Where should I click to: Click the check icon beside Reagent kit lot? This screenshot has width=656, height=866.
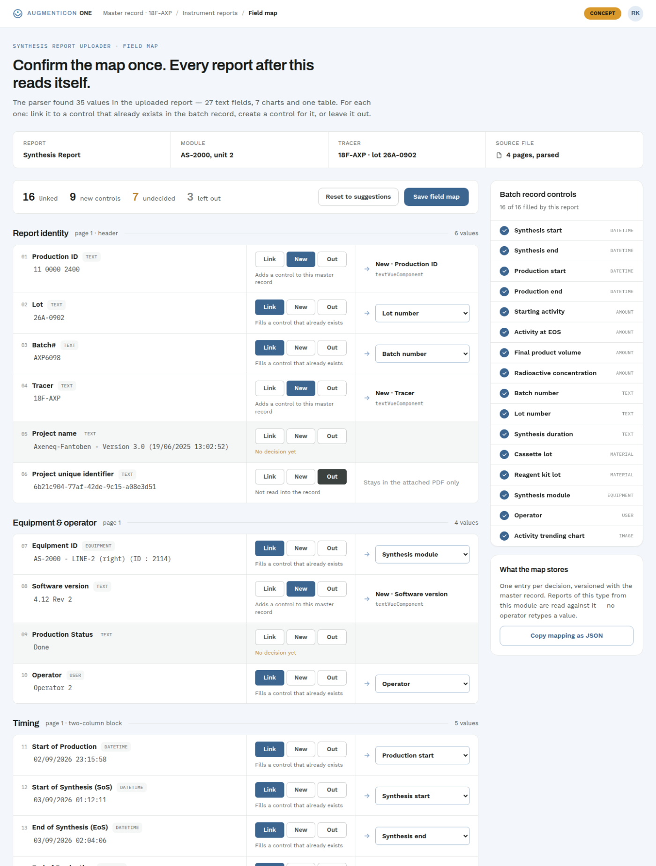tap(504, 475)
